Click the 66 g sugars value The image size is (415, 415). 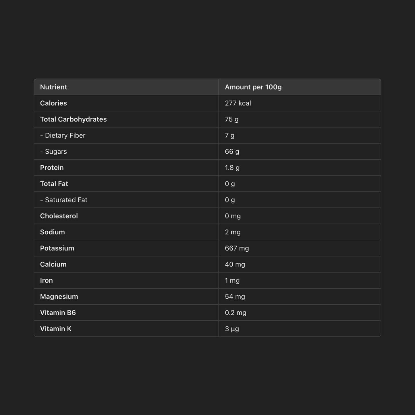(x=232, y=151)
